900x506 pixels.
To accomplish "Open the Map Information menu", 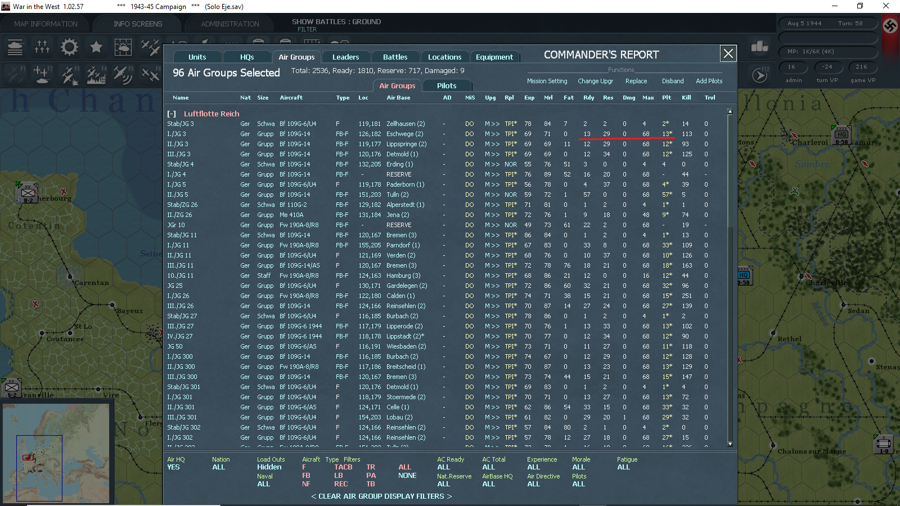I will [x=46, y=24].
